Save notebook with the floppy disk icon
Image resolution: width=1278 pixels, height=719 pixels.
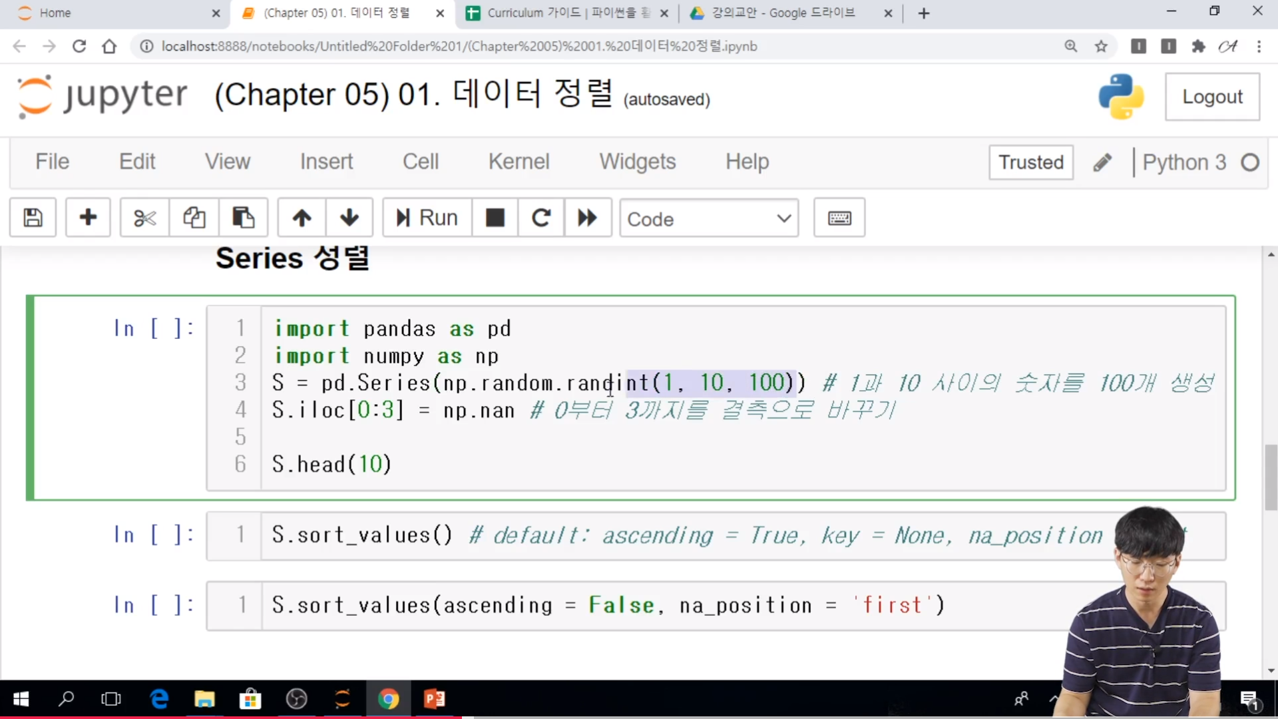(x=33, y=218)
